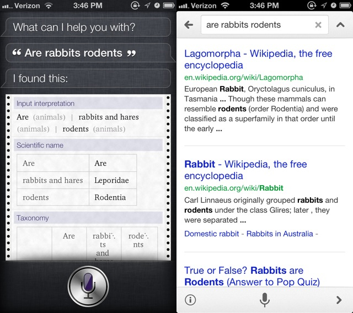Tap 'rabbits and hares' in Scientific name table

[53, 180]
